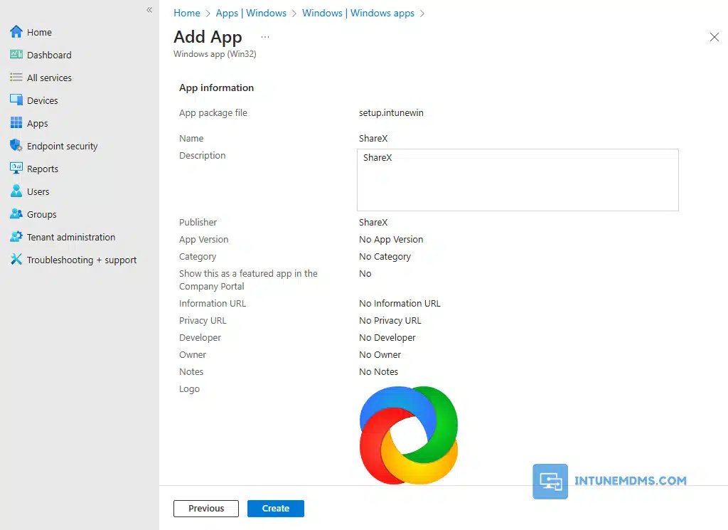Open Endpoint security shield icon
The width and height of the screenshot is (728, 530).
point(16,146)
